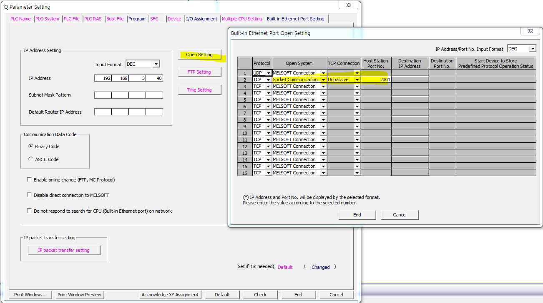Click the Host Station Port No. header
543x303 pixels.
pos(376,63)
